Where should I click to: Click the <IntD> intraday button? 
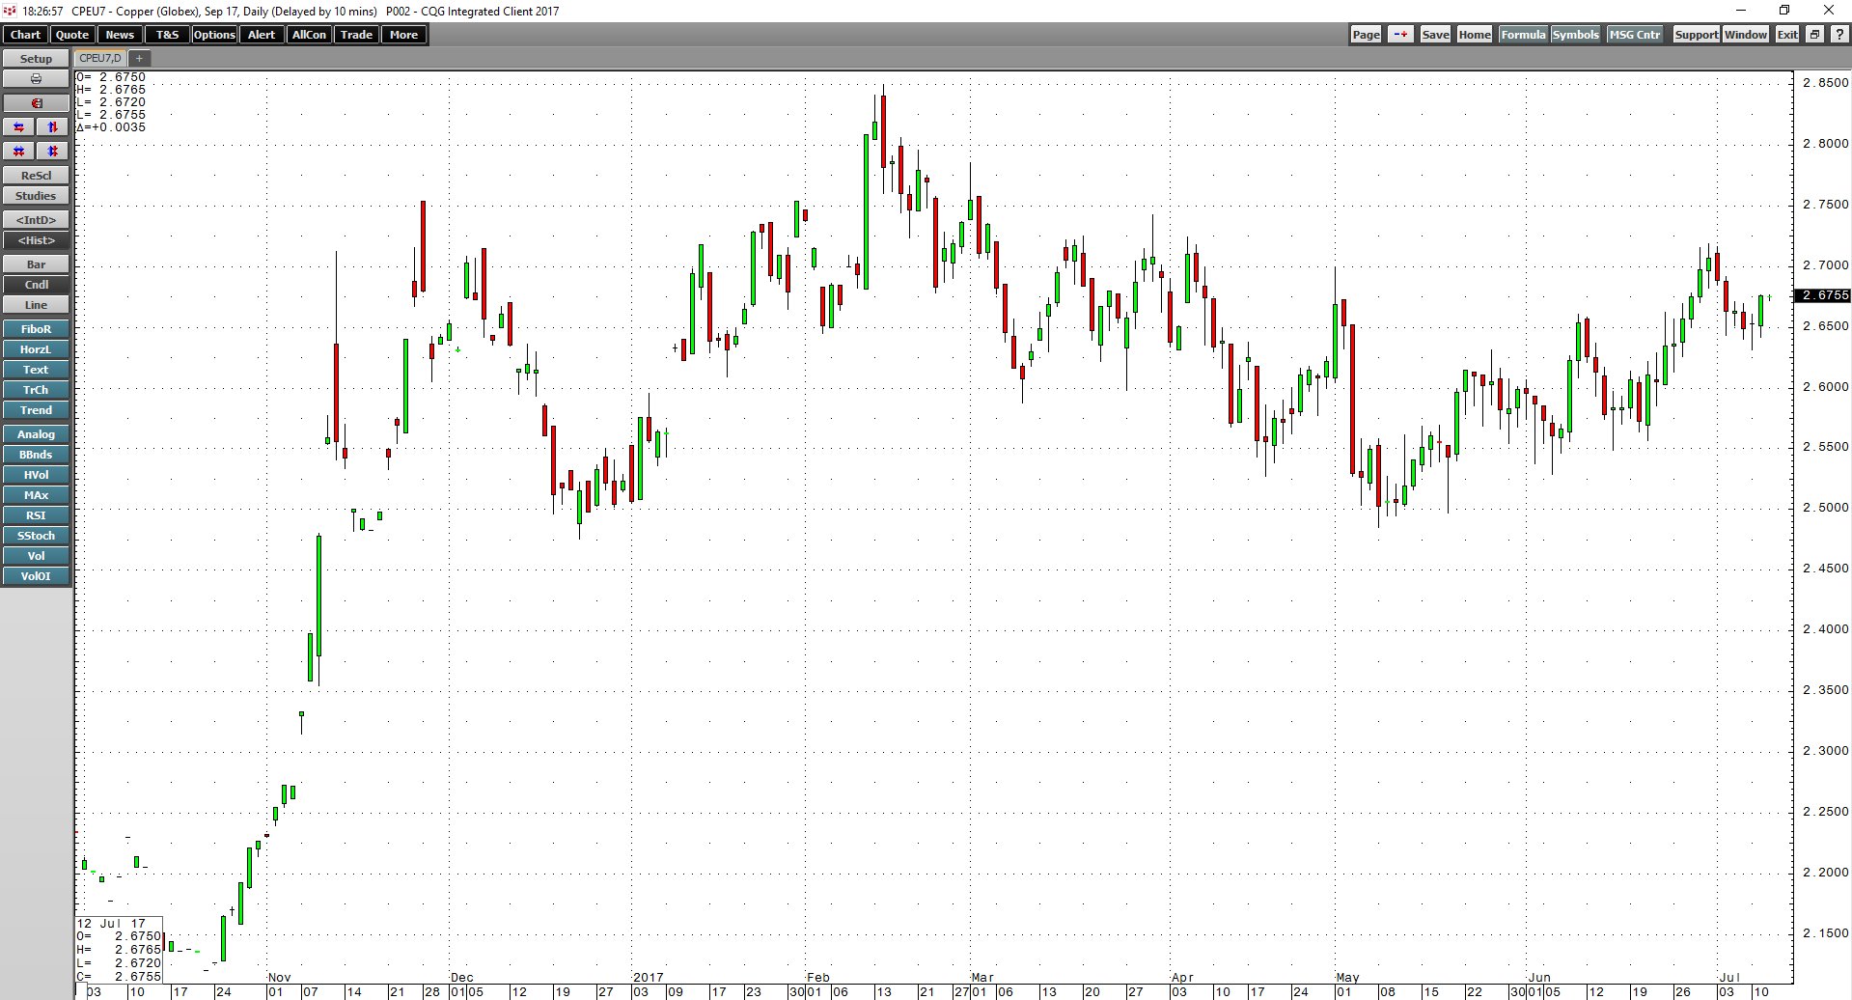pos(36,220)
